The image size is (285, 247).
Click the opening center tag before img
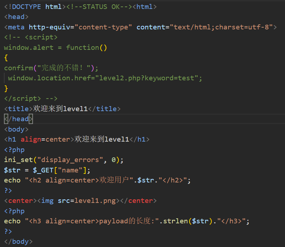point(20,201)
